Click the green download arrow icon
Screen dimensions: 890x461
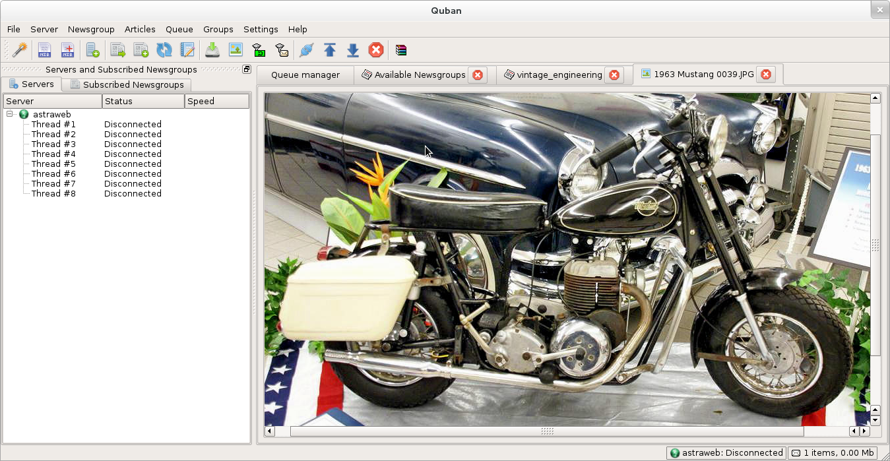pos(212,49)
